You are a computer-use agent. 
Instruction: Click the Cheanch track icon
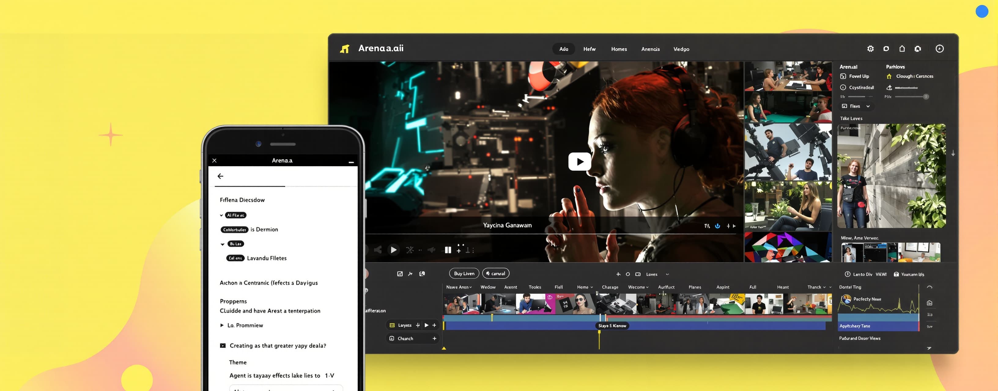392,338
